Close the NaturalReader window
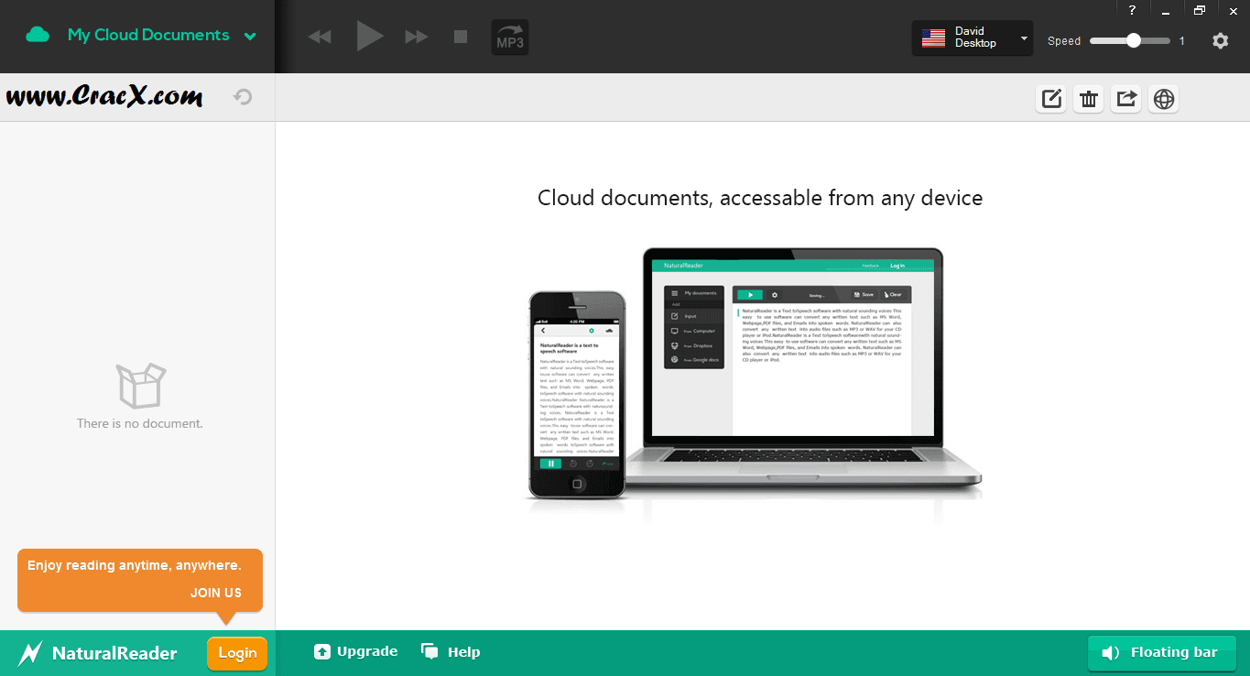 (x=1233, y=10)
